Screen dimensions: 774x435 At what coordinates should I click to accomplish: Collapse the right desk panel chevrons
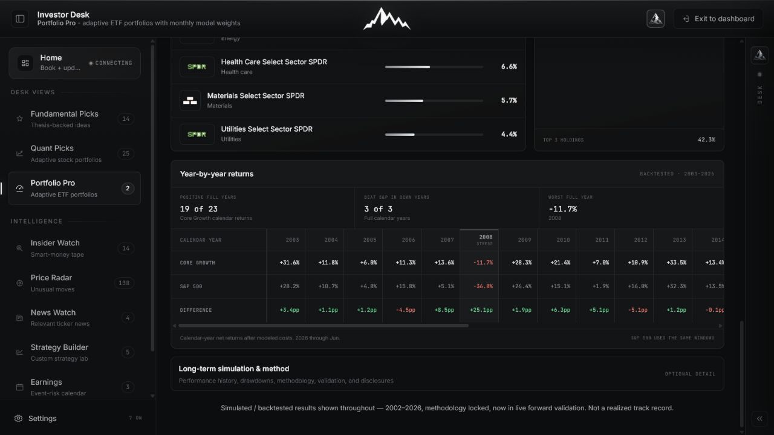click(759, 419)
